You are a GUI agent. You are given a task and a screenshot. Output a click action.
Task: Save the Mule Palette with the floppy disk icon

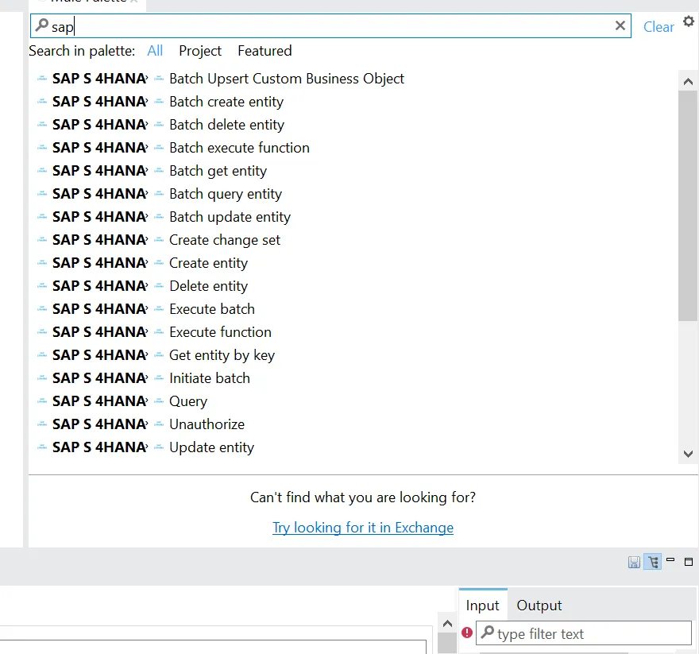tap(634, 561)
